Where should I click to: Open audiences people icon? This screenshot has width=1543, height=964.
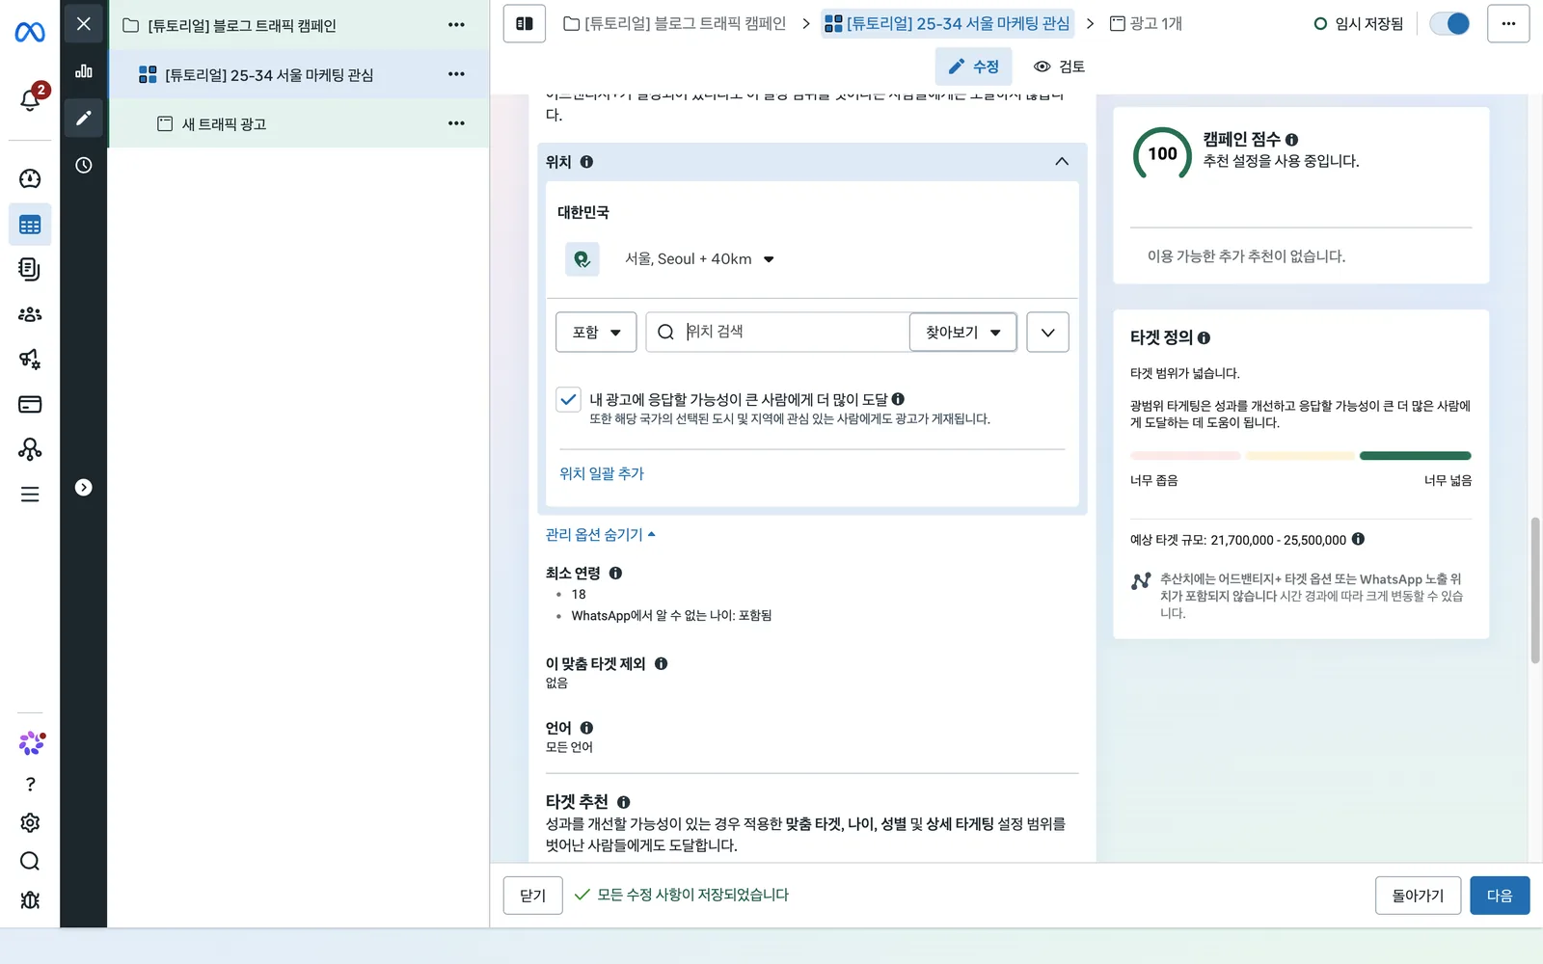(30, 314)
